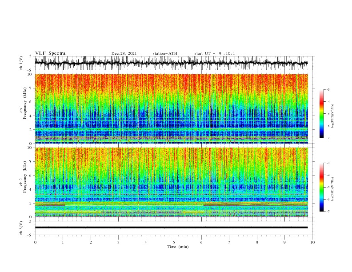Click the ch.3(V) axis label

[21, 228]
